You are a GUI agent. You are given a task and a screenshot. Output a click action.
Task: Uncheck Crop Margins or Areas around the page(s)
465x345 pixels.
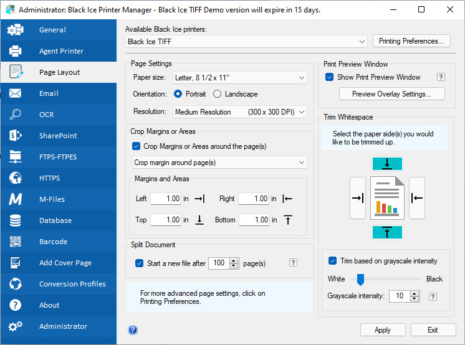tap(136, 146)
